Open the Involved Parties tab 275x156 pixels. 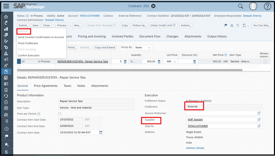tap(122, 36)
